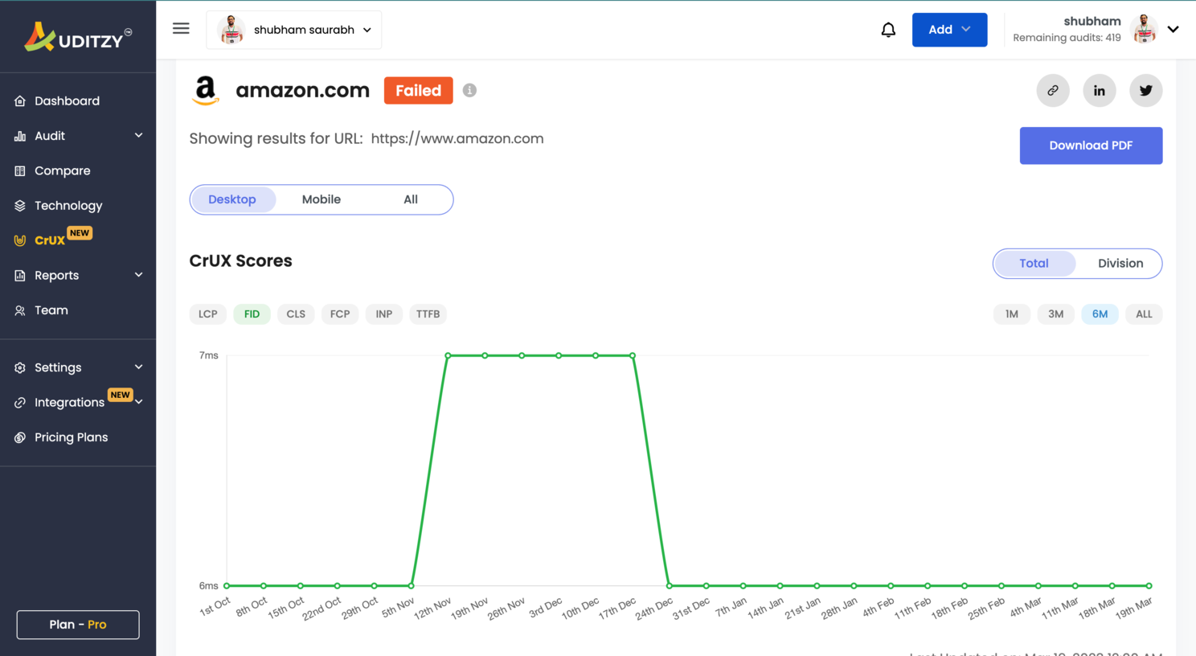The height and width of the screenshot is (656, 1196).
Task: Select the All devices view
Action: [x=411, y=199]
